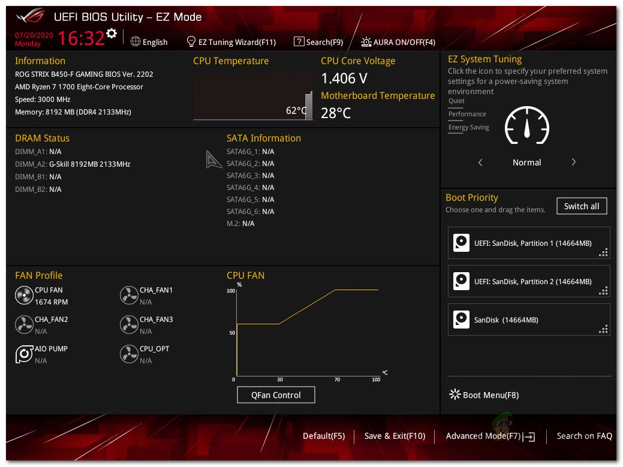Image resolution: width=623 pixels, height=467 pixels.
Task: Choose Save & Exit(F10)
Action: [395, 436]
